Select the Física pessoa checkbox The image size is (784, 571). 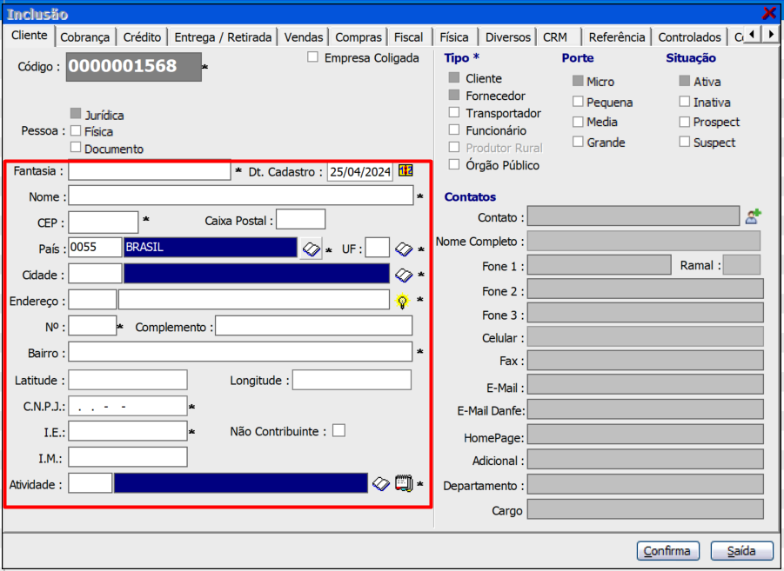pos(76,131)
